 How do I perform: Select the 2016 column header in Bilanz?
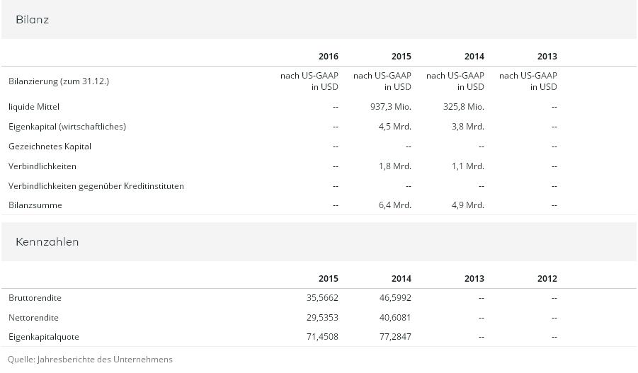(329, 57)
